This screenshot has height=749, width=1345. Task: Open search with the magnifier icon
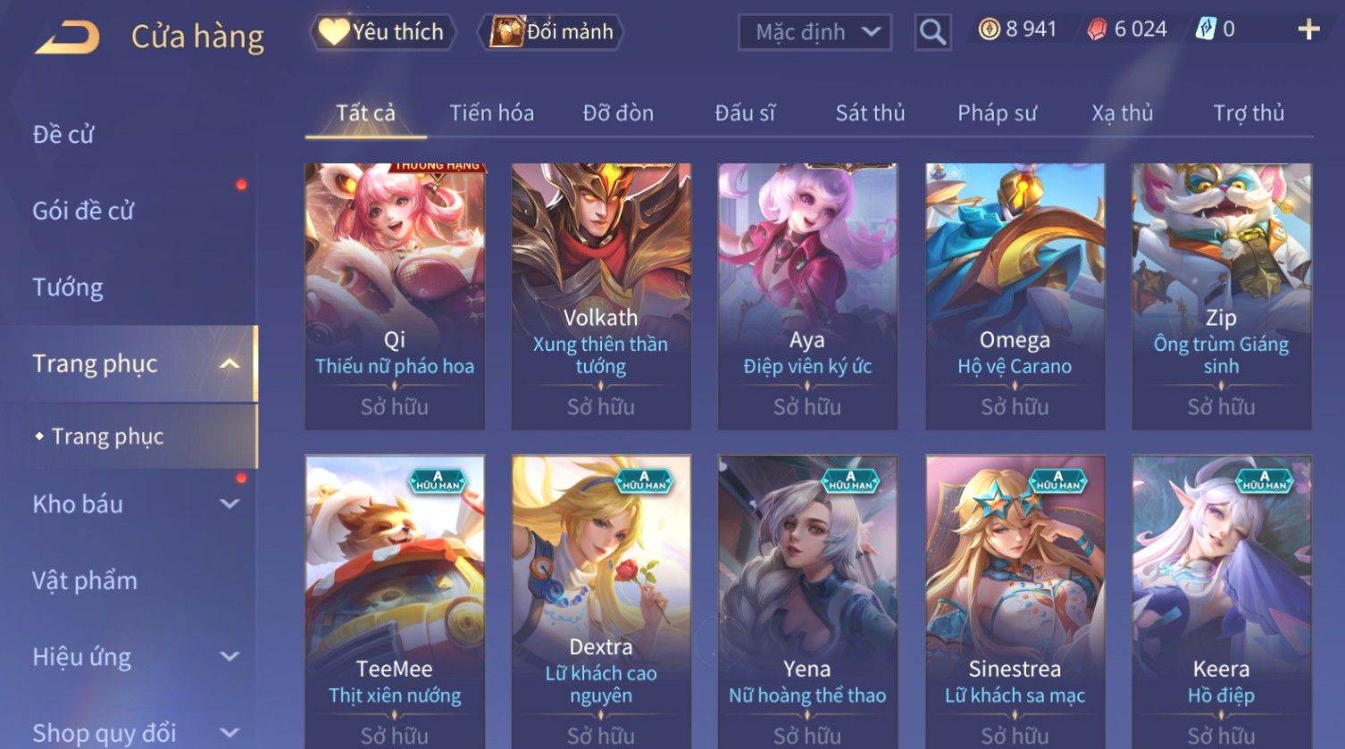pyautogui.click(x=932, y=32)
